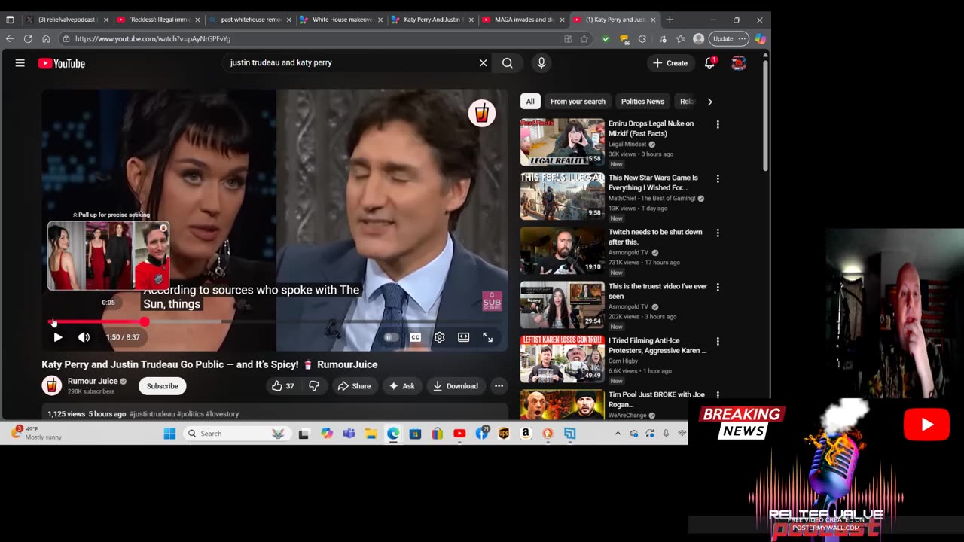Viewport: 964px width, 542px height.
Task: Go back to the previous page
Action: (x=10, y=38)
